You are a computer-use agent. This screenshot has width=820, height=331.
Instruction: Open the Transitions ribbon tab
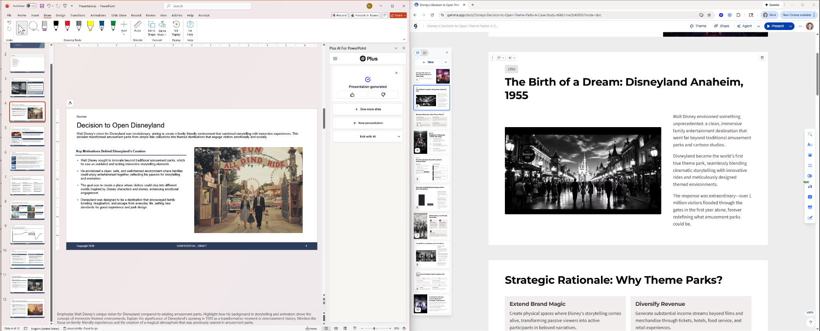78,16
